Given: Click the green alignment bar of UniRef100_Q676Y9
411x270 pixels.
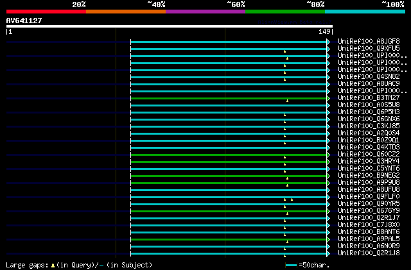Looking at the screenshot, I should 229,212.
